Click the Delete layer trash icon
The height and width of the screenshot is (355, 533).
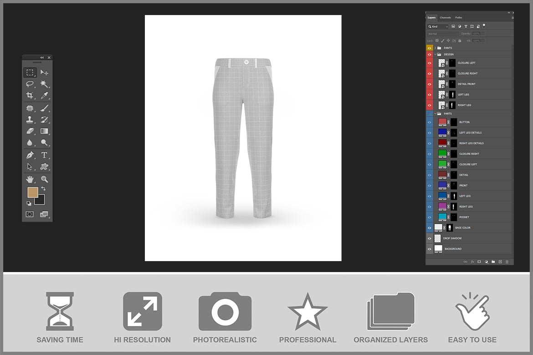(507, 262)
